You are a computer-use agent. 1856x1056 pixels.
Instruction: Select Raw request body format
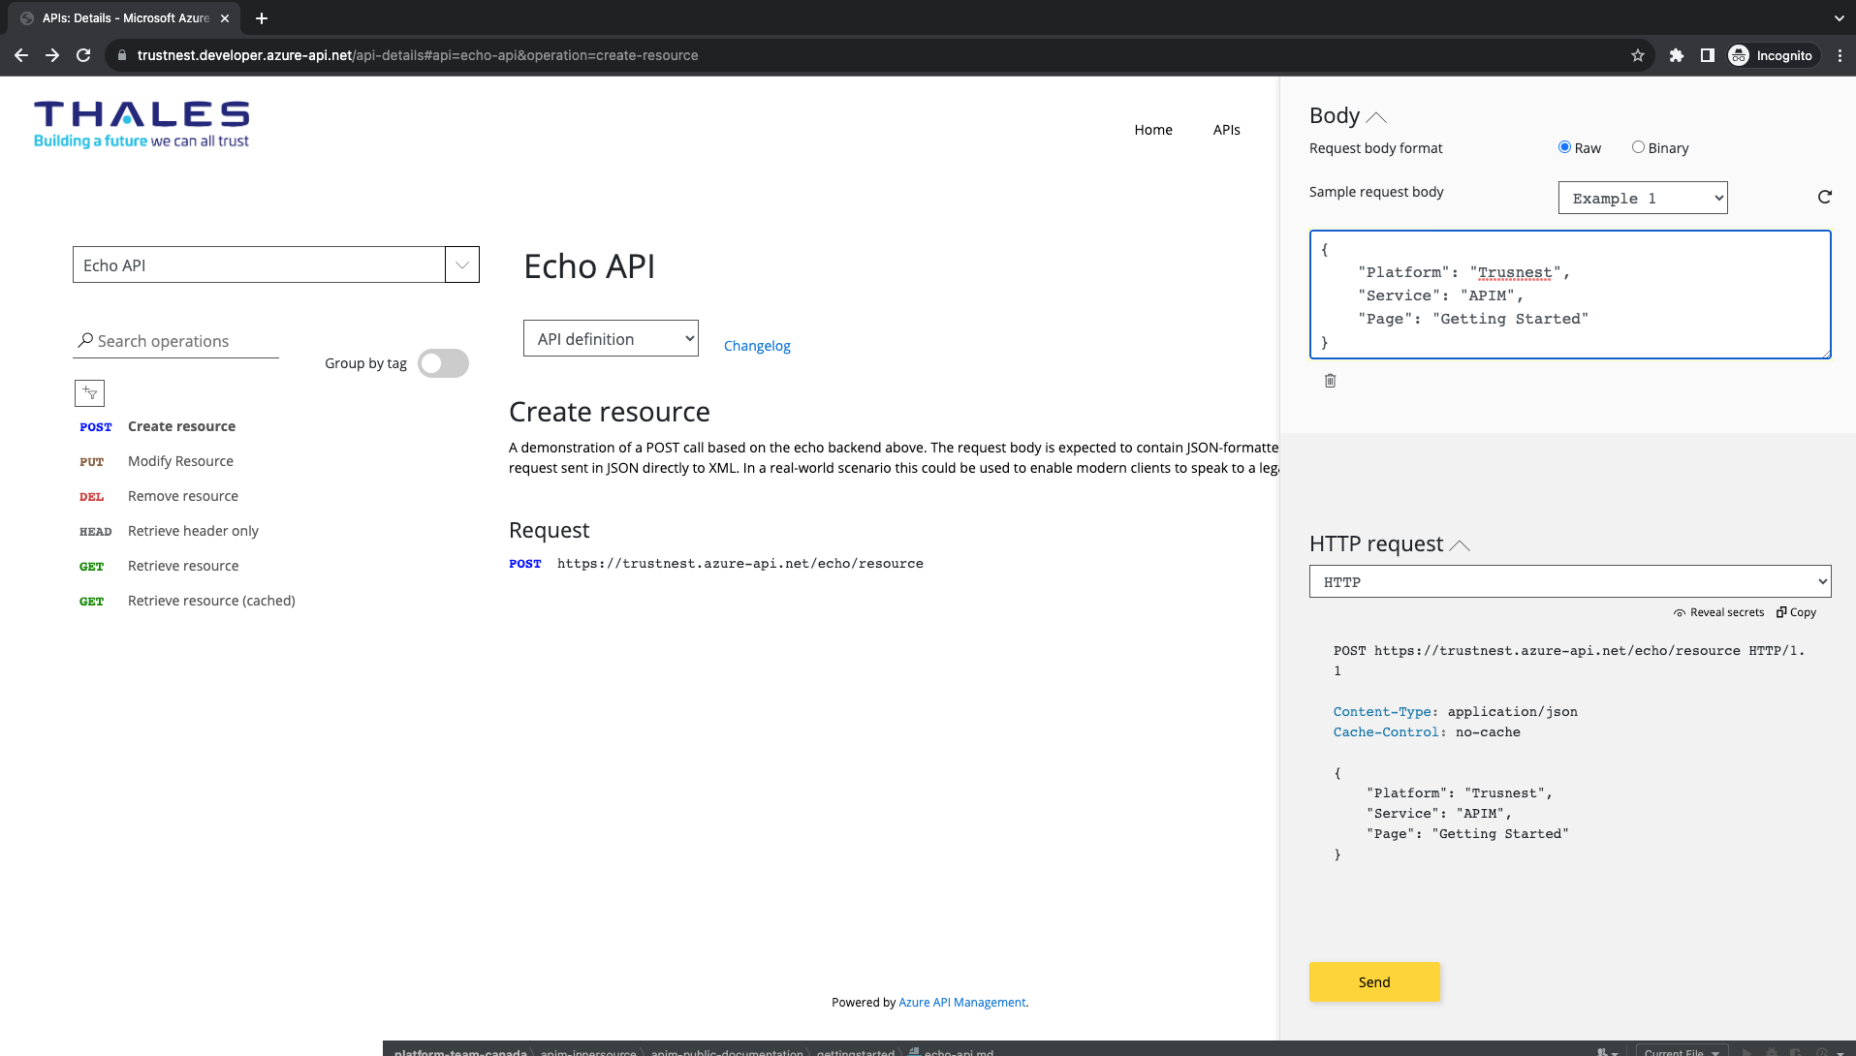coord(1564,147)
